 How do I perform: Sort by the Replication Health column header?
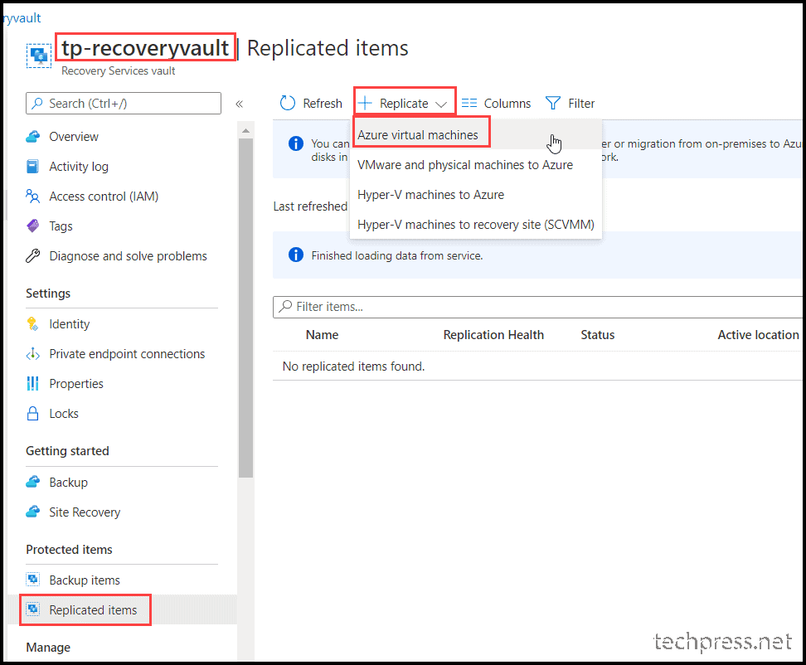click(x=493, y=334)
